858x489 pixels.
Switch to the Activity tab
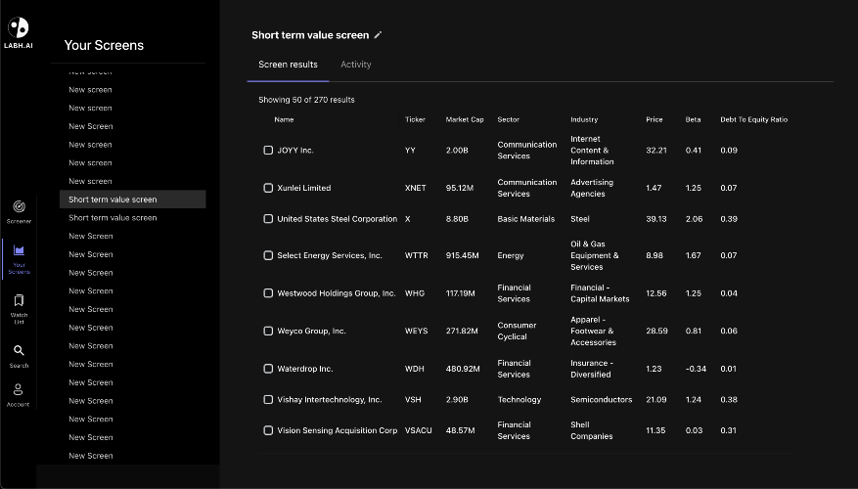pos(355,65)
